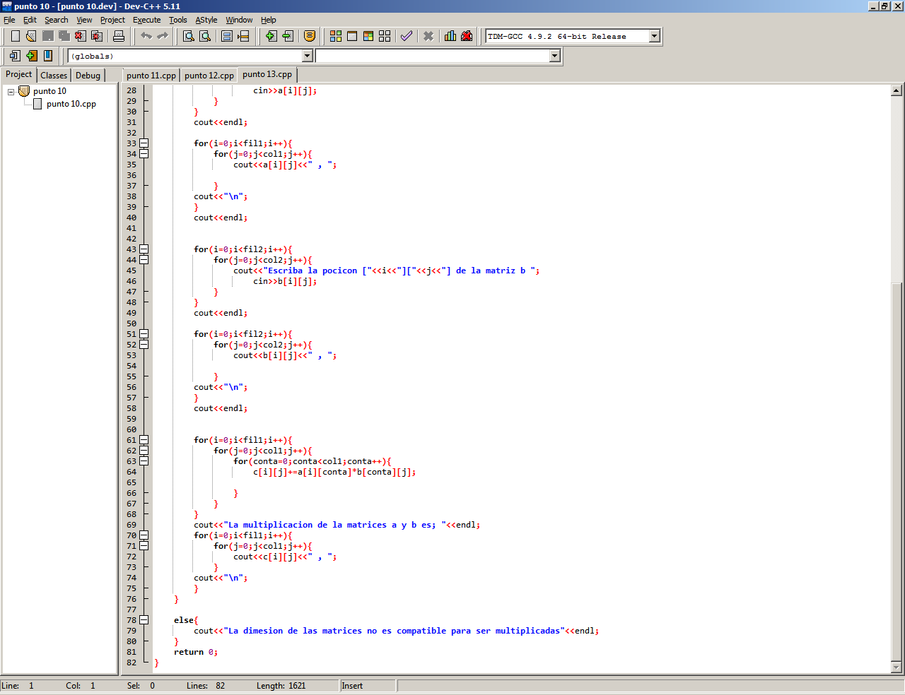Click the New file toolbar icon
Viewport: 905px width, 695px height.
15,36
